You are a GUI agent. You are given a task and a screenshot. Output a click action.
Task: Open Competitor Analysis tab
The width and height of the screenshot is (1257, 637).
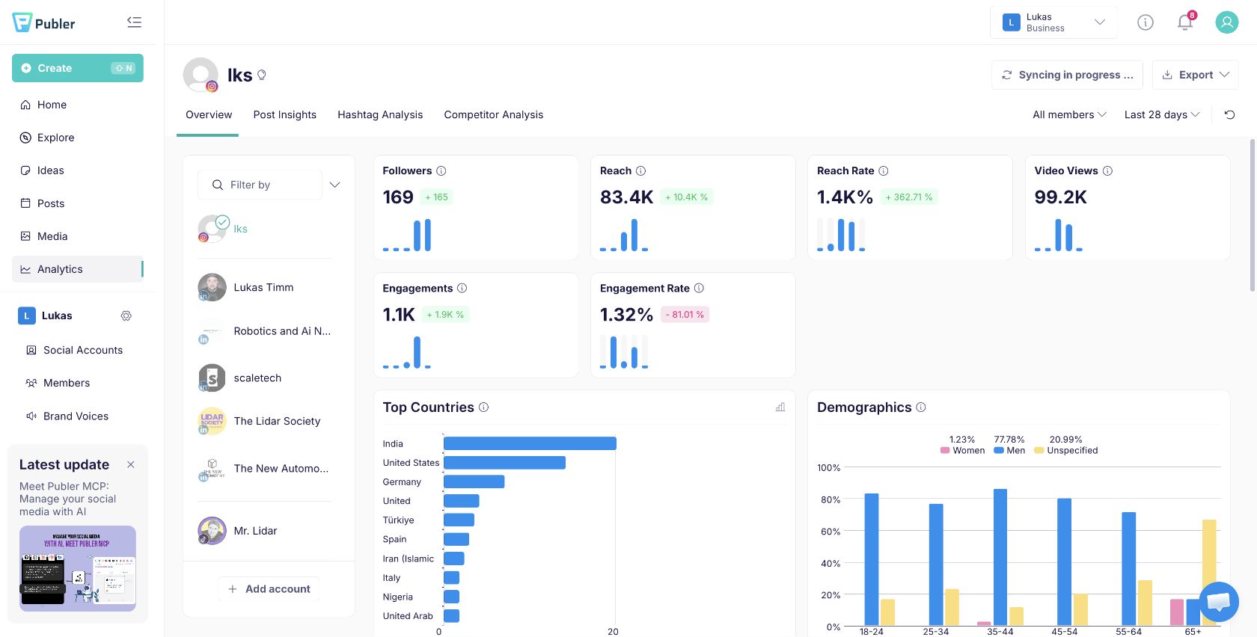[494, 114]
